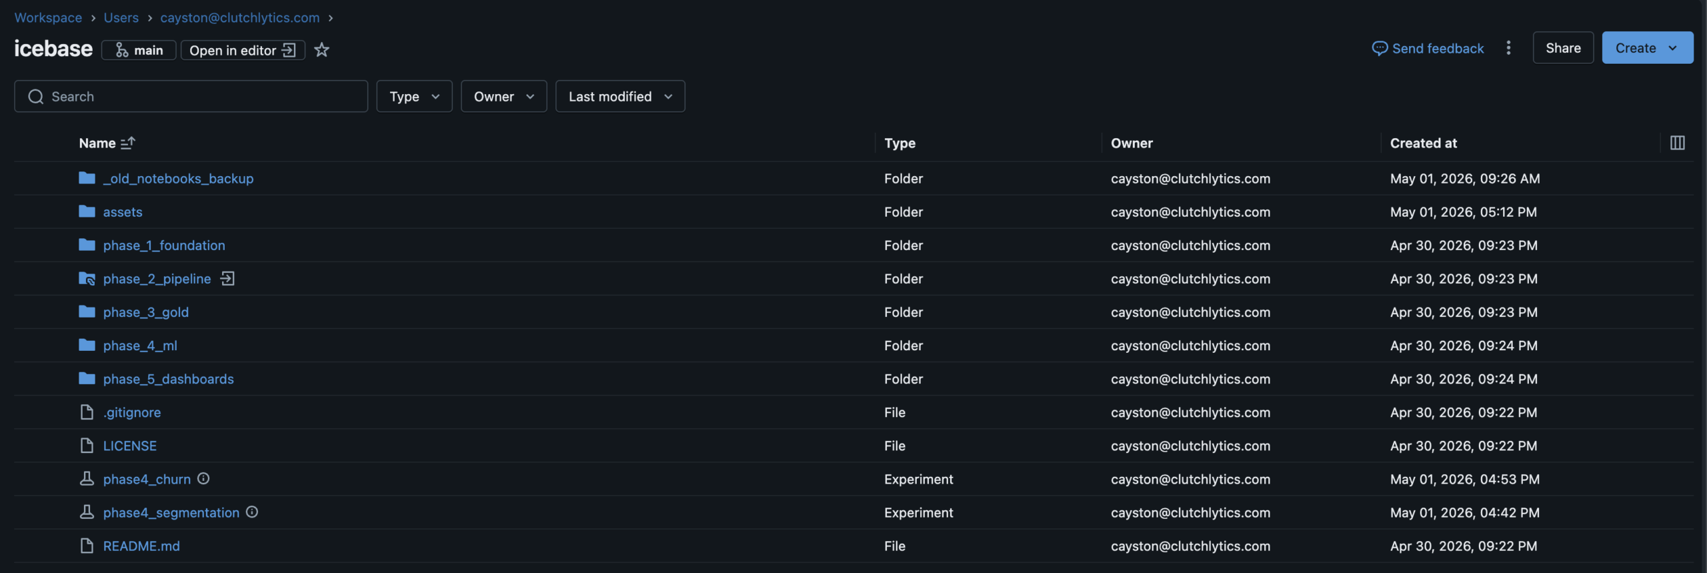The height and width of the screenshot is (573, 1707).
Task: Open the phase_3_gold folder link
Action: pyautogui.click(x=146, y=312)
